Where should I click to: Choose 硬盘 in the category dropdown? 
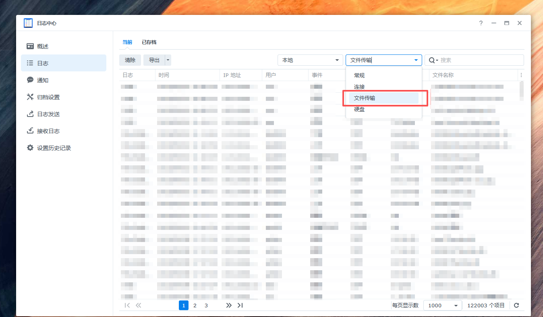[x=359, y=109]
